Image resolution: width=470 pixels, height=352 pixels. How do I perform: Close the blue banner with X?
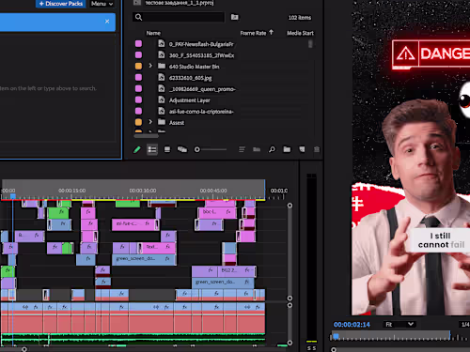[x=107, y=22]
